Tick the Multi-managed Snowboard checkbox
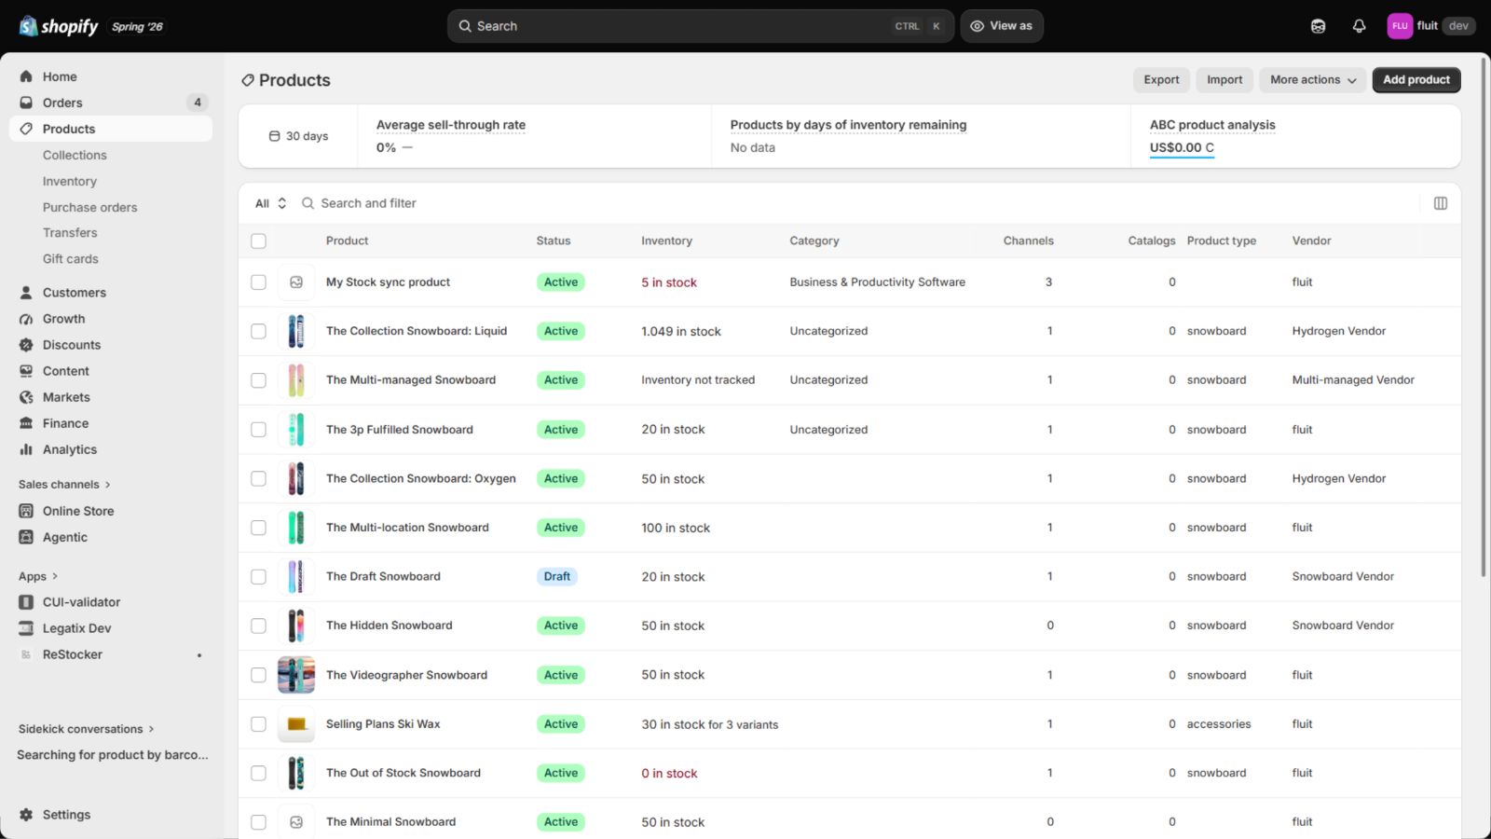The image size is (1491, 839). tap(258, 380)
